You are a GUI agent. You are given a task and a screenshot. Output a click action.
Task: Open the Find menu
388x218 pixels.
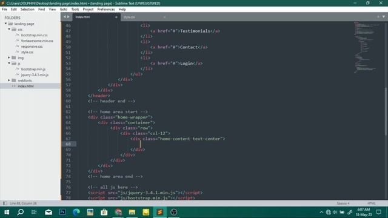(42, 10)
